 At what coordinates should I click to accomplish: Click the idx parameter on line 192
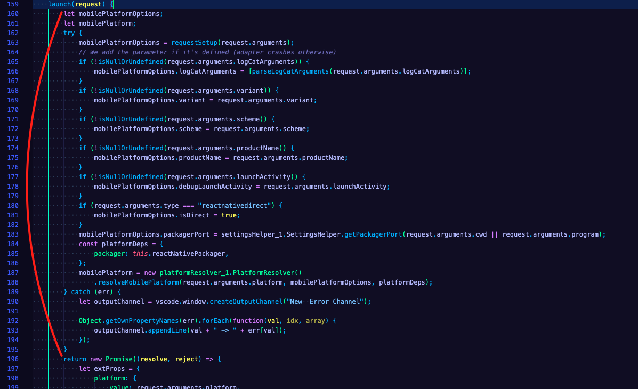[x=292, y=321]
